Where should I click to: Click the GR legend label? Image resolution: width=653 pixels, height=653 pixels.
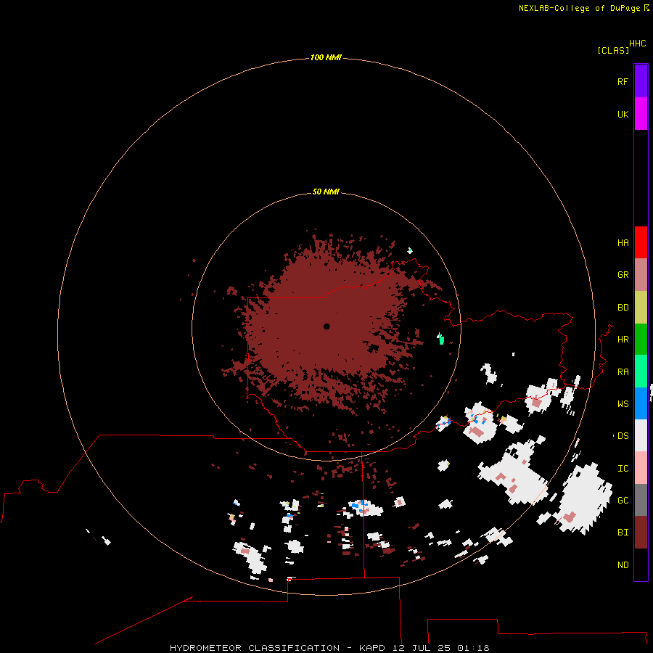[623, 275]
